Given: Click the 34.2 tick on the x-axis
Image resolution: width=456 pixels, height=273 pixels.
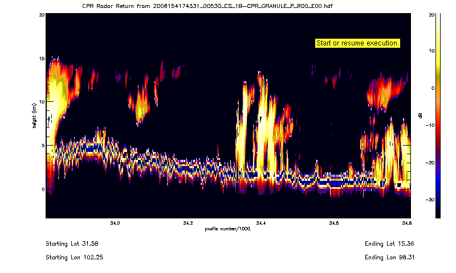Looking at the screenshot, I should point(188,223).
